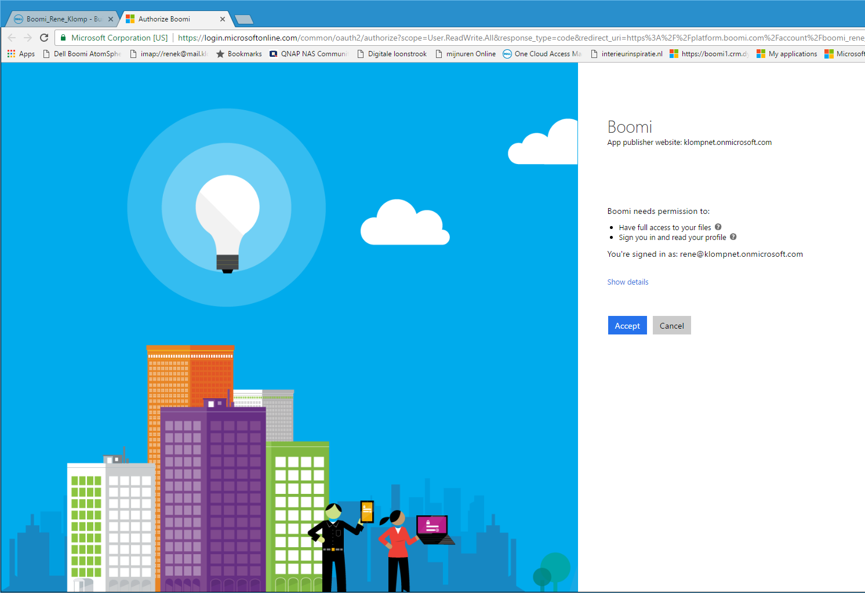Open the Bookmarks star folder
The height and width of the screenshot is (593, 865).
pyautogui.click(x=239, y=53)
